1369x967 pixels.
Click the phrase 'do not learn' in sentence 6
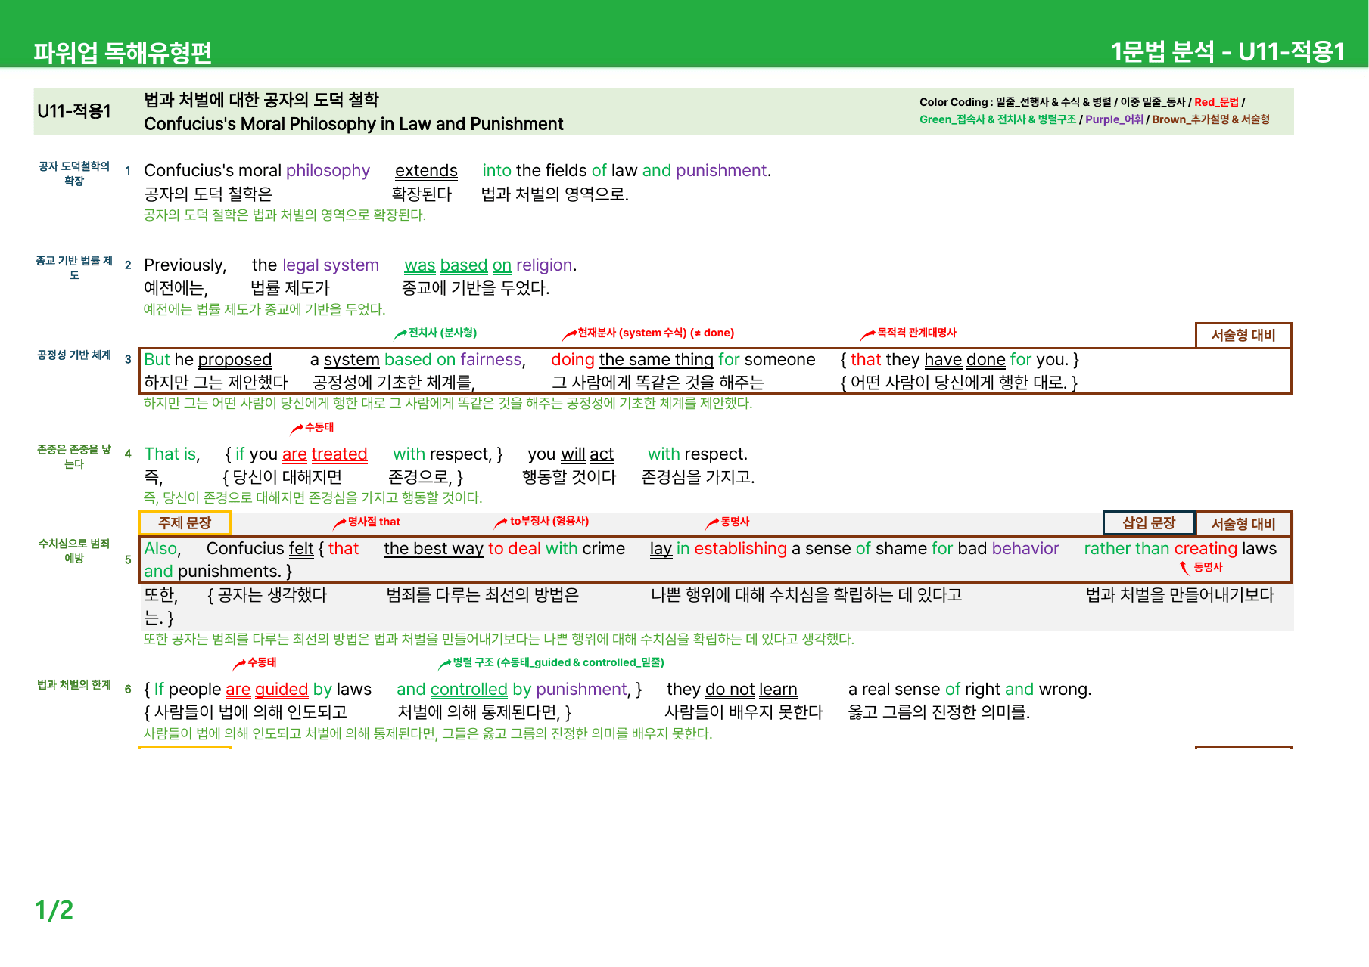[751, 690]
